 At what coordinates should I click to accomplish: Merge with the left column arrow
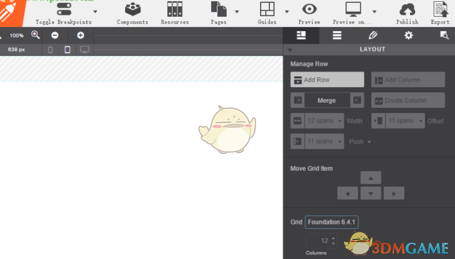[298, 100]
